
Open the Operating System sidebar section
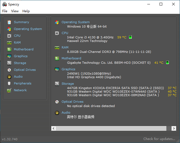[28, 29]
